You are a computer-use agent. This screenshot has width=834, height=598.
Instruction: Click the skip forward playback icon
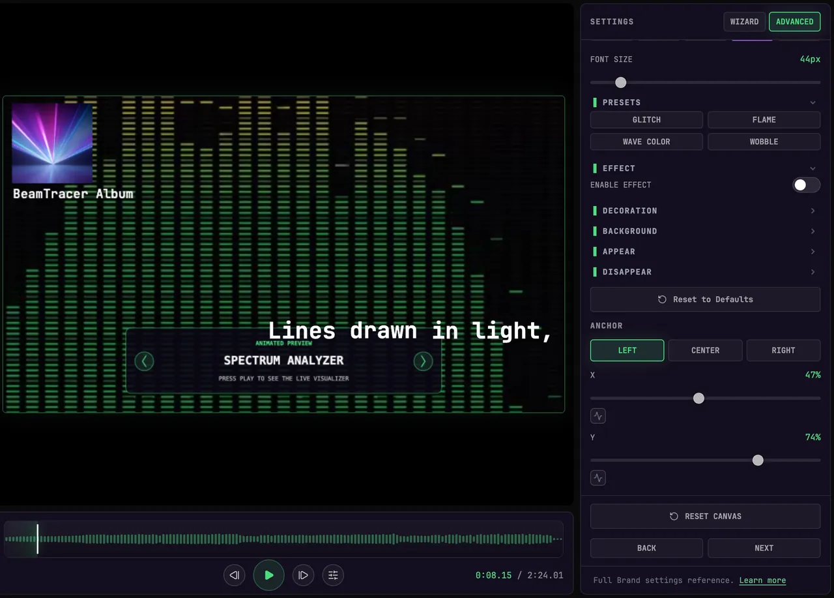[303, 575]
